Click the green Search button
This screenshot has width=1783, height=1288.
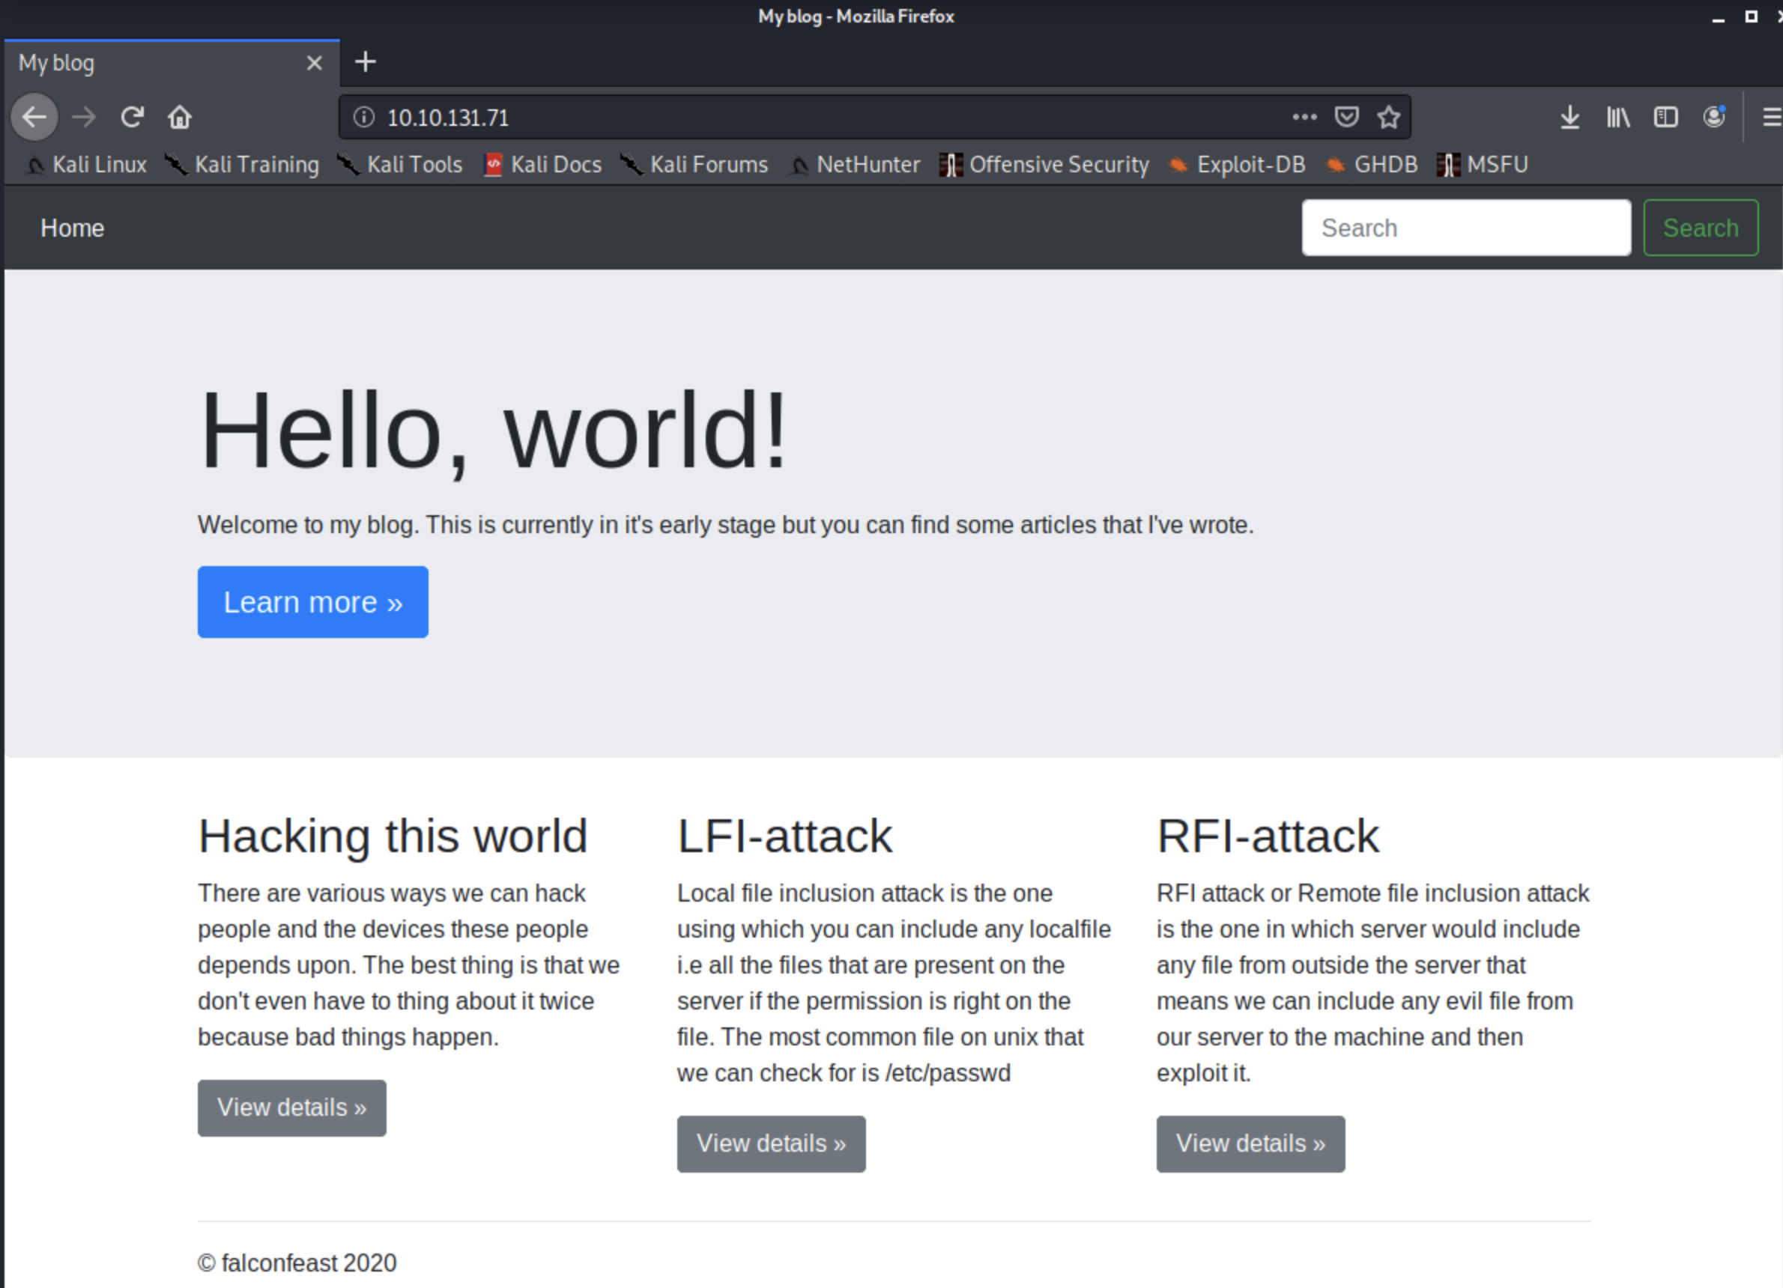pyautogui.click(x=1700, y=228)
